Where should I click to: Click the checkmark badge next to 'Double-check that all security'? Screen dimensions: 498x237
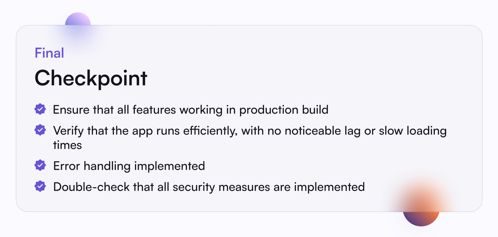tap(40, 186)
